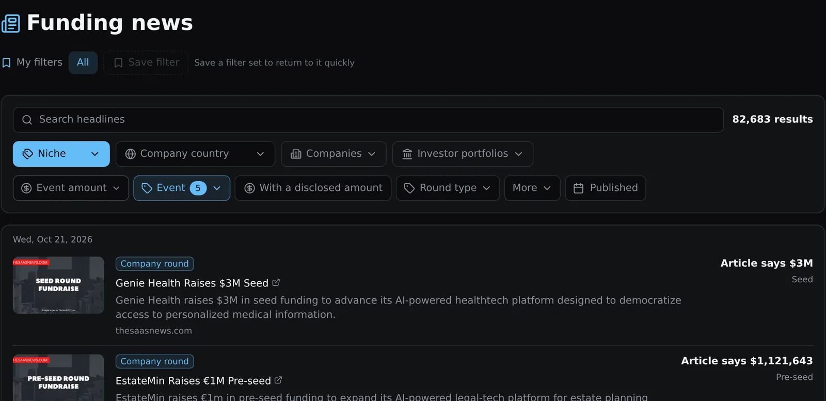Image resolution: width=826 pixels, height=401 pixels.
Task: Click the My filters bookmark icon
Action: [6, 63]
